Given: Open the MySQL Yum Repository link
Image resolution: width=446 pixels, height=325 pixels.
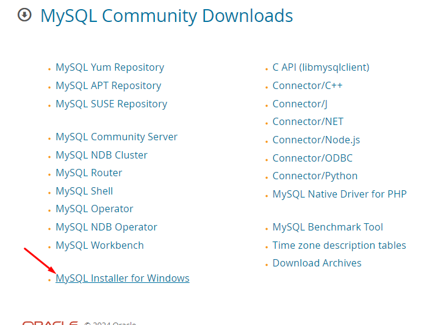Looking at the screenshot, I should 110,68.
